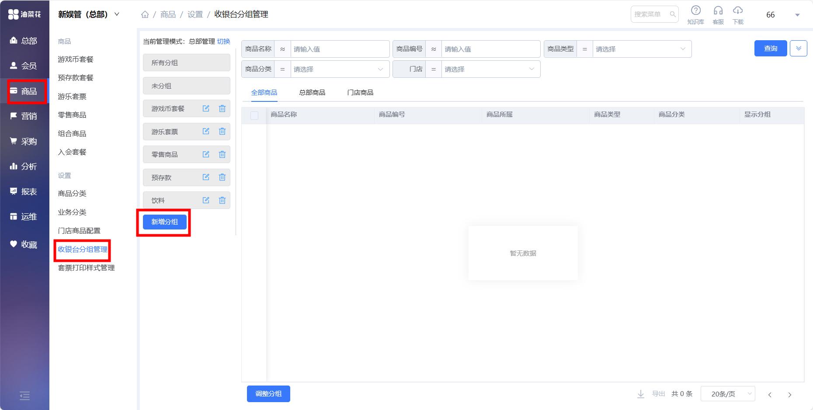Delete the 零售商品 group
Image resolution: width=813 pixels, height=410 pixels.
[222, 154]
